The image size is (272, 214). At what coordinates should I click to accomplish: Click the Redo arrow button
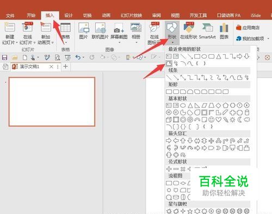pos(92,57)
